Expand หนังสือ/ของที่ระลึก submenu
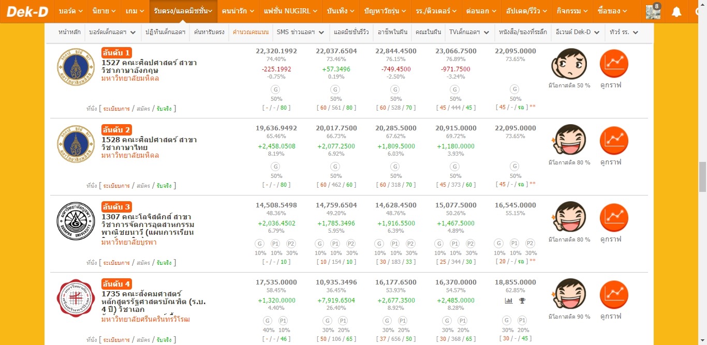This screenshot has height=345, width=707. point(523,32)
